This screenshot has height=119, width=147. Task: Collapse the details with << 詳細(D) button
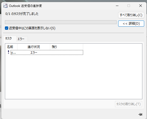click(131, 24)
